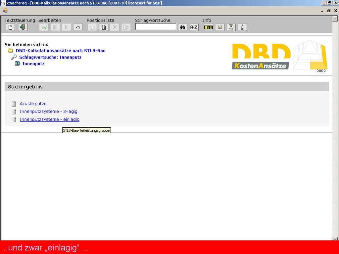Go to DBD-Kalkulationsansätze nach STLB-Bau breadcrumb
The width and height of the screenshot is (339, 254).
tap(61, 51)
